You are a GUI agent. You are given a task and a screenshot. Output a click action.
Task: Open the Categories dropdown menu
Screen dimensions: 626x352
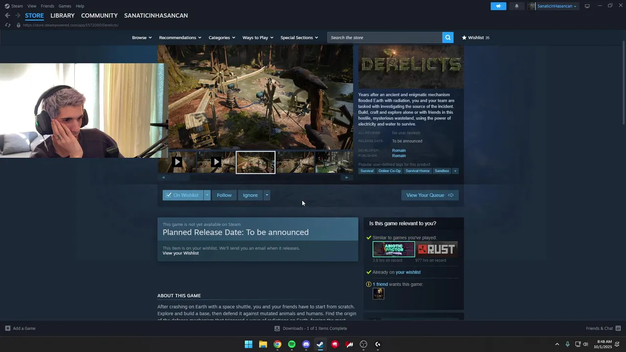[222, 38]
